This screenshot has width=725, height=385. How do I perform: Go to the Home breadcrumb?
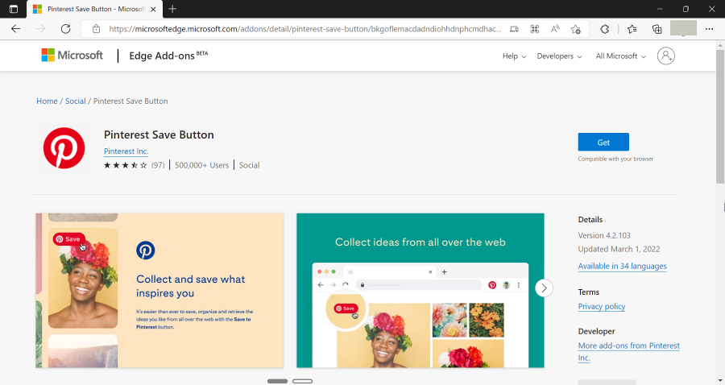coord(47,101)
